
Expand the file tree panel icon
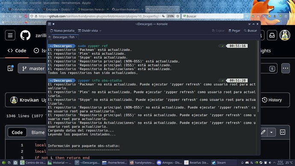pyautogui.click(x=10, y=68)
